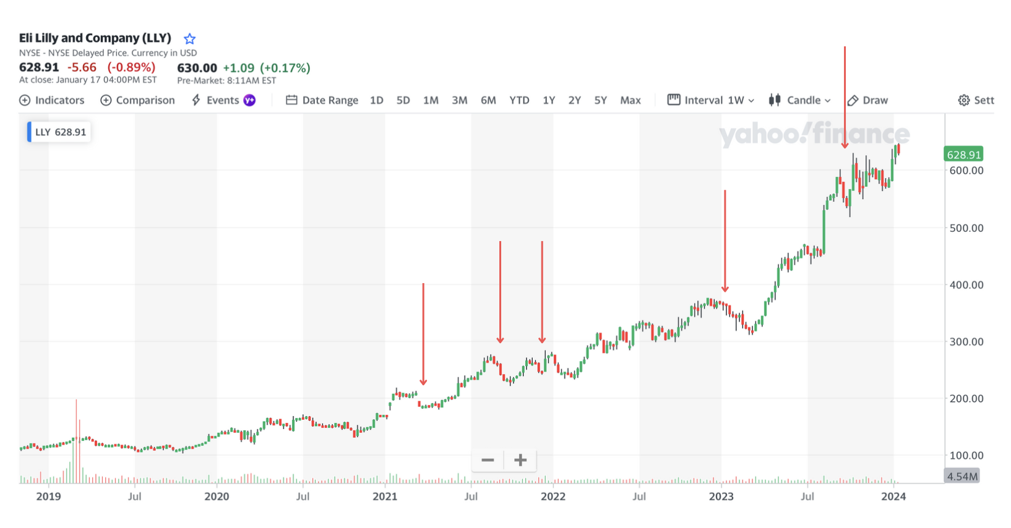Viewport: 1011px width, 528px height.
Task: Select the YTD range
Action: (x=519, y=100)
